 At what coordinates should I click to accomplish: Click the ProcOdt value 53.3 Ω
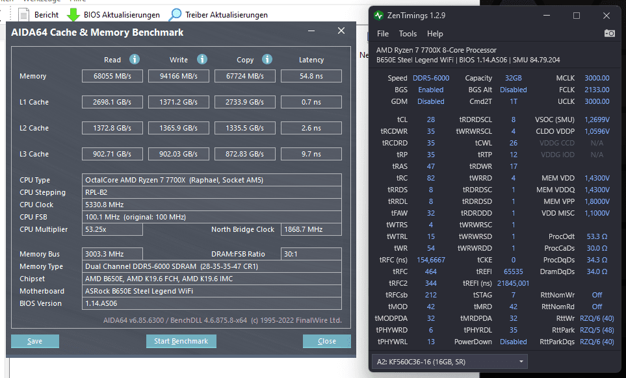coord(597,236)
